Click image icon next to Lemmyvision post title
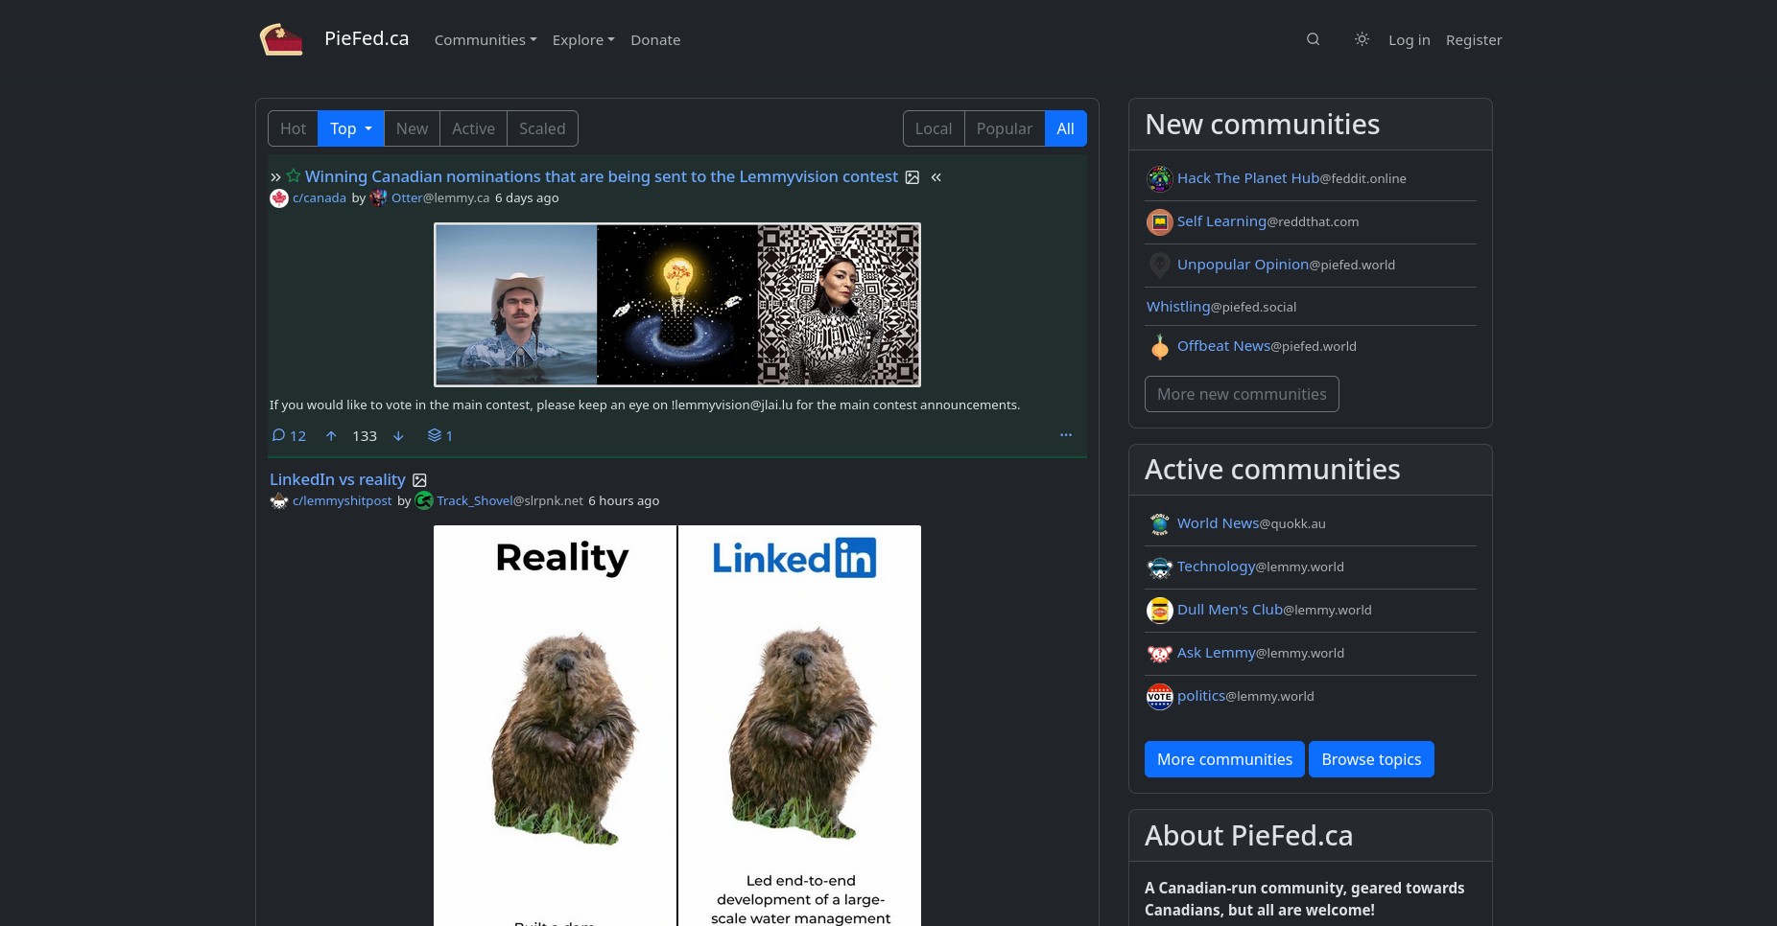The width and height of the screenshot is (1777, 926). 912,177
